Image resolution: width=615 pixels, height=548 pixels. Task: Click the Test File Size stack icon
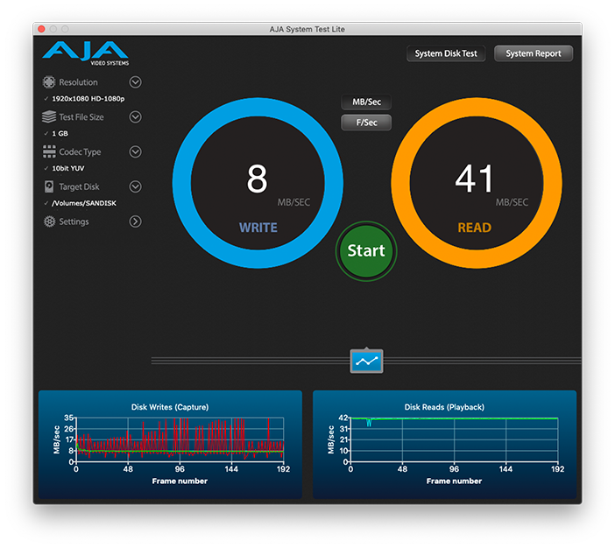click(x=49, y=116)
